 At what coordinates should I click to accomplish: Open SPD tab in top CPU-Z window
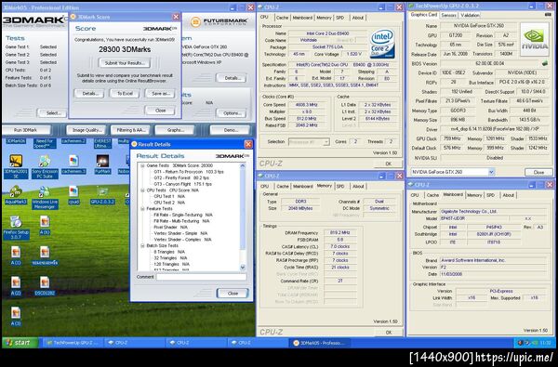coord(340,18)
